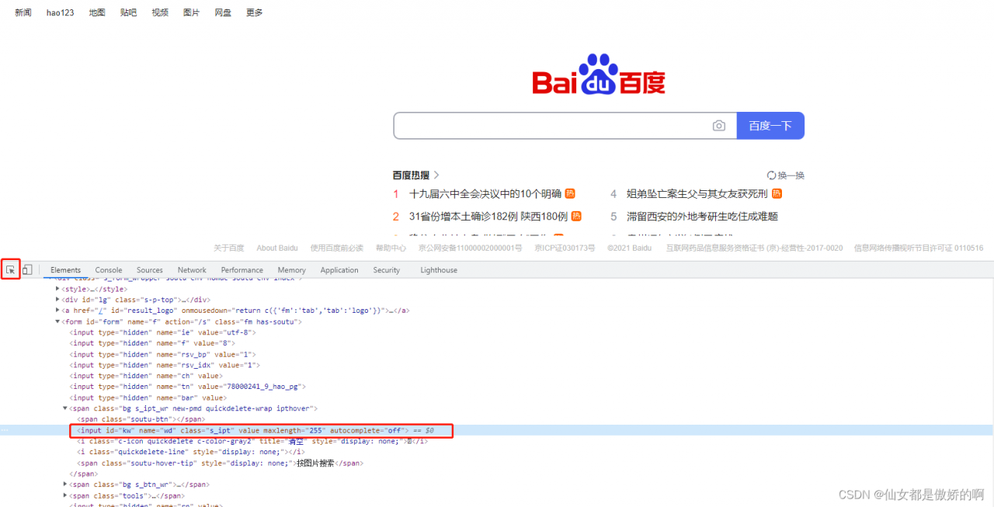Click the 热 badge on the first trending item

pyautogui.click(x=569, y=194)
